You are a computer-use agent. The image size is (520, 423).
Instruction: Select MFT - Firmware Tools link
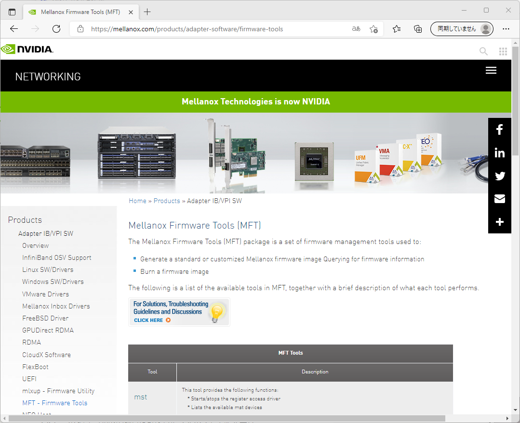(x=55, y=403)
